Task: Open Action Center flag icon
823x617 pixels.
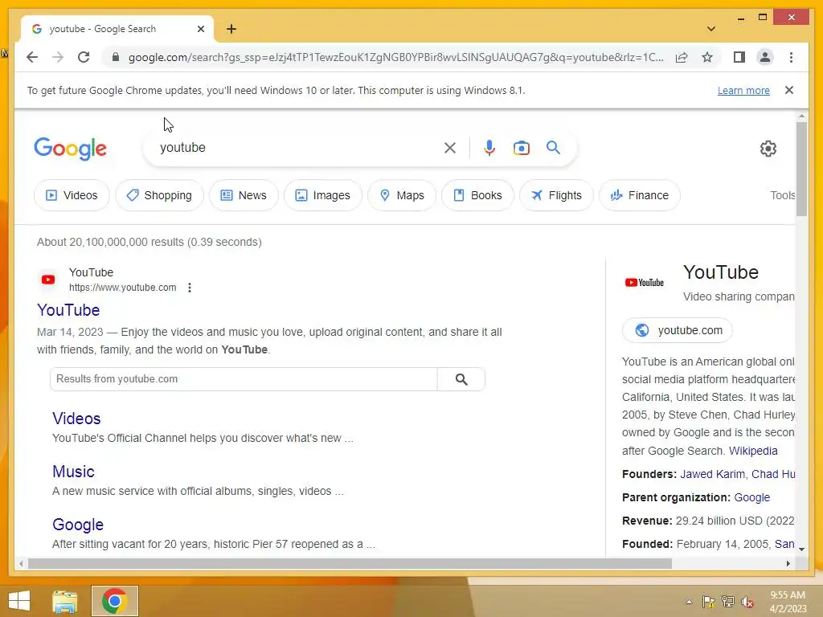Action: coord(708,602)
